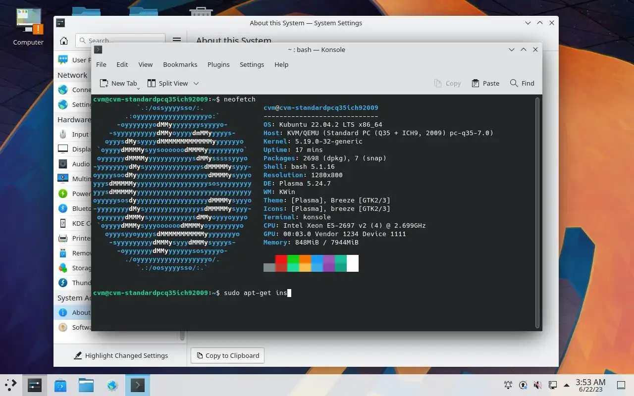Click the System Settings sidebar scrollbar
The width and height of the screenshot is (634, 396).
182,336
